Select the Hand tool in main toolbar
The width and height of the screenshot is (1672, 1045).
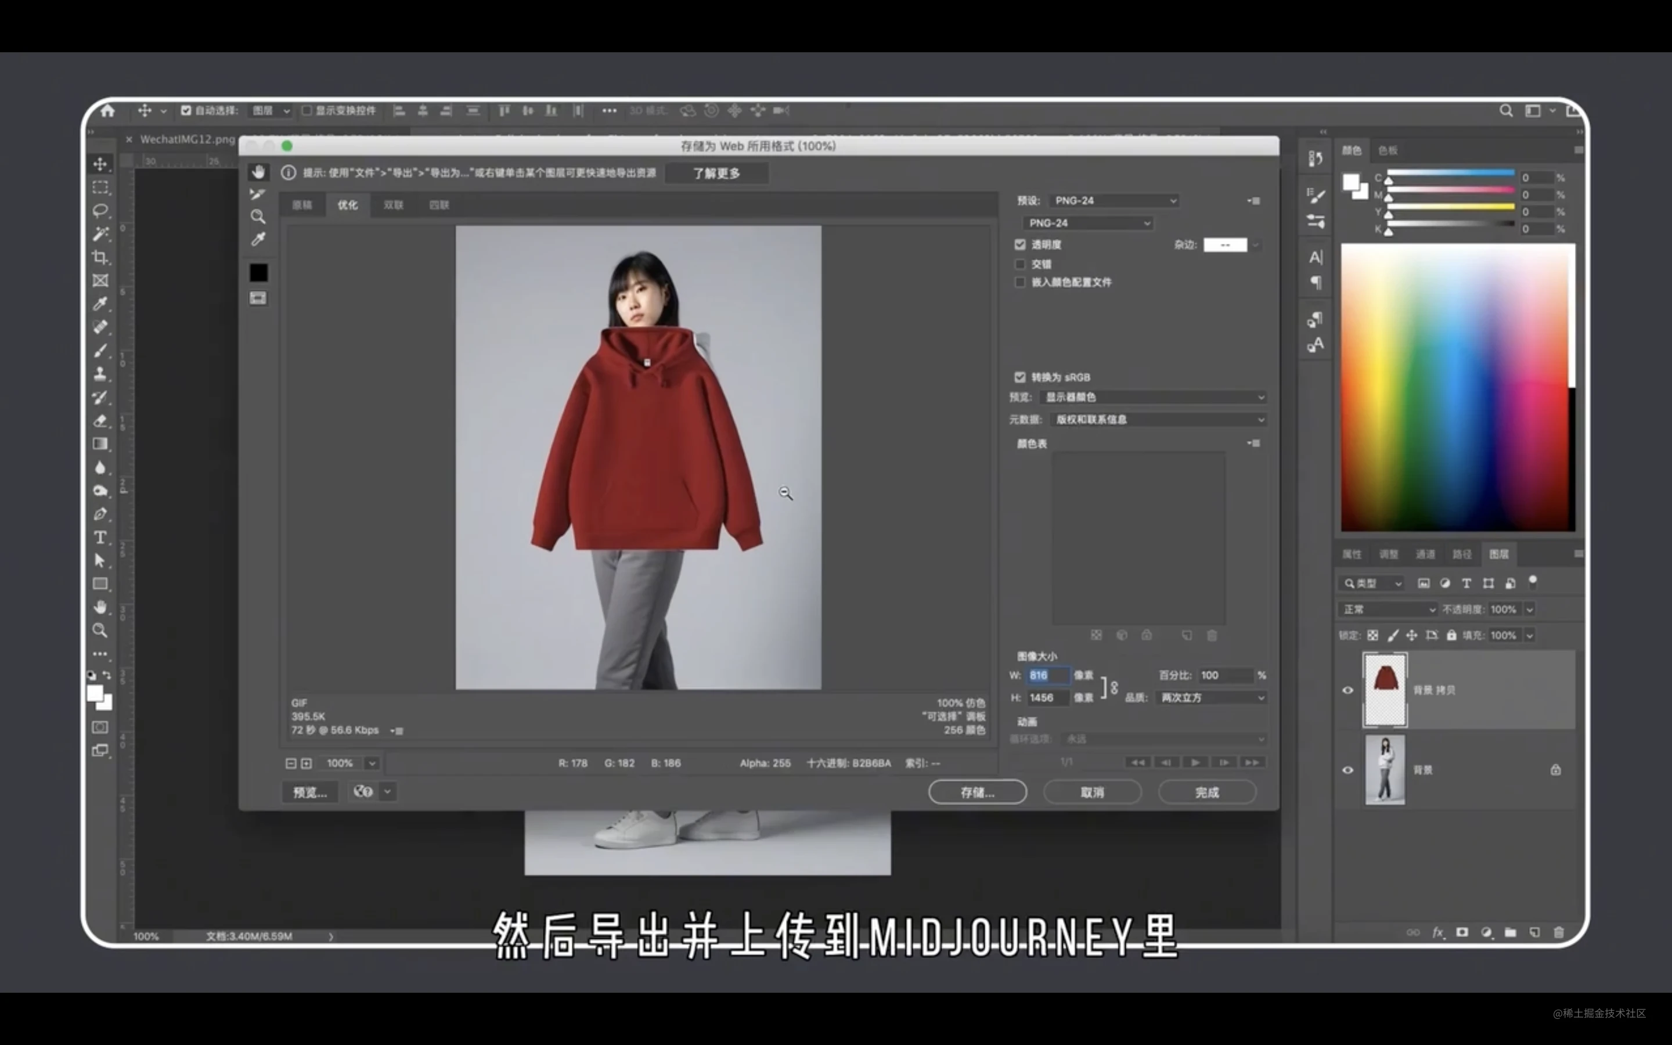pos(100,607)
